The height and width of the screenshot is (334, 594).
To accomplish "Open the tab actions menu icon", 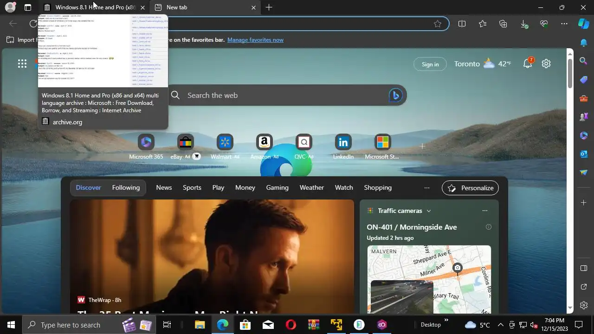I will coord(28,7).
